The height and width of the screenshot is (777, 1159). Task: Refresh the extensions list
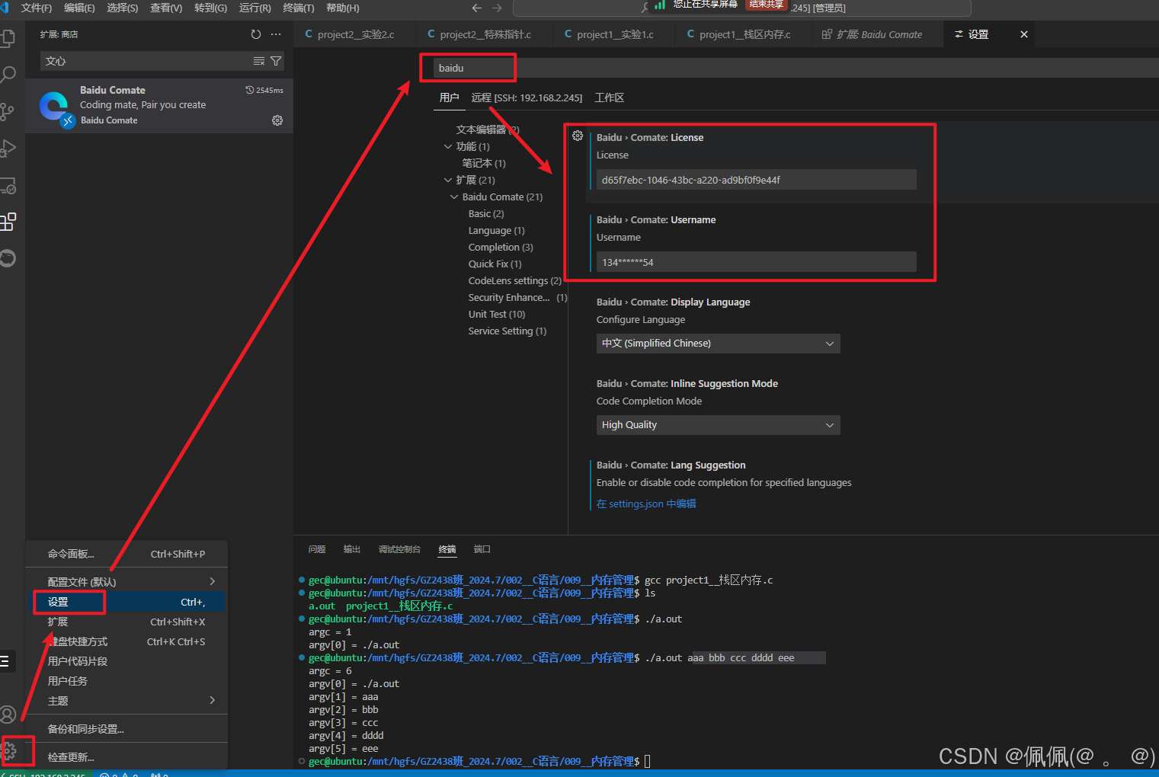pyautogui.click(x=256, y=34)
